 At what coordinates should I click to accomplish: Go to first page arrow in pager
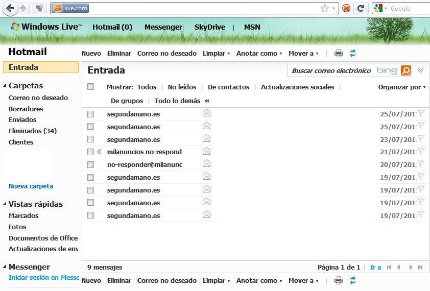point(389,267)
